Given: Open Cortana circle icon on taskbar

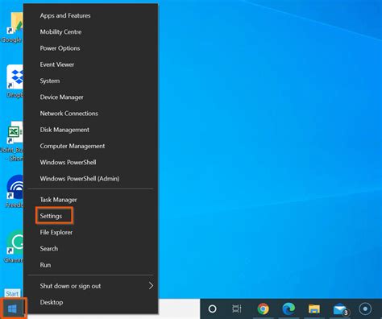Looking at the screenshot, I should pos(213,309).
